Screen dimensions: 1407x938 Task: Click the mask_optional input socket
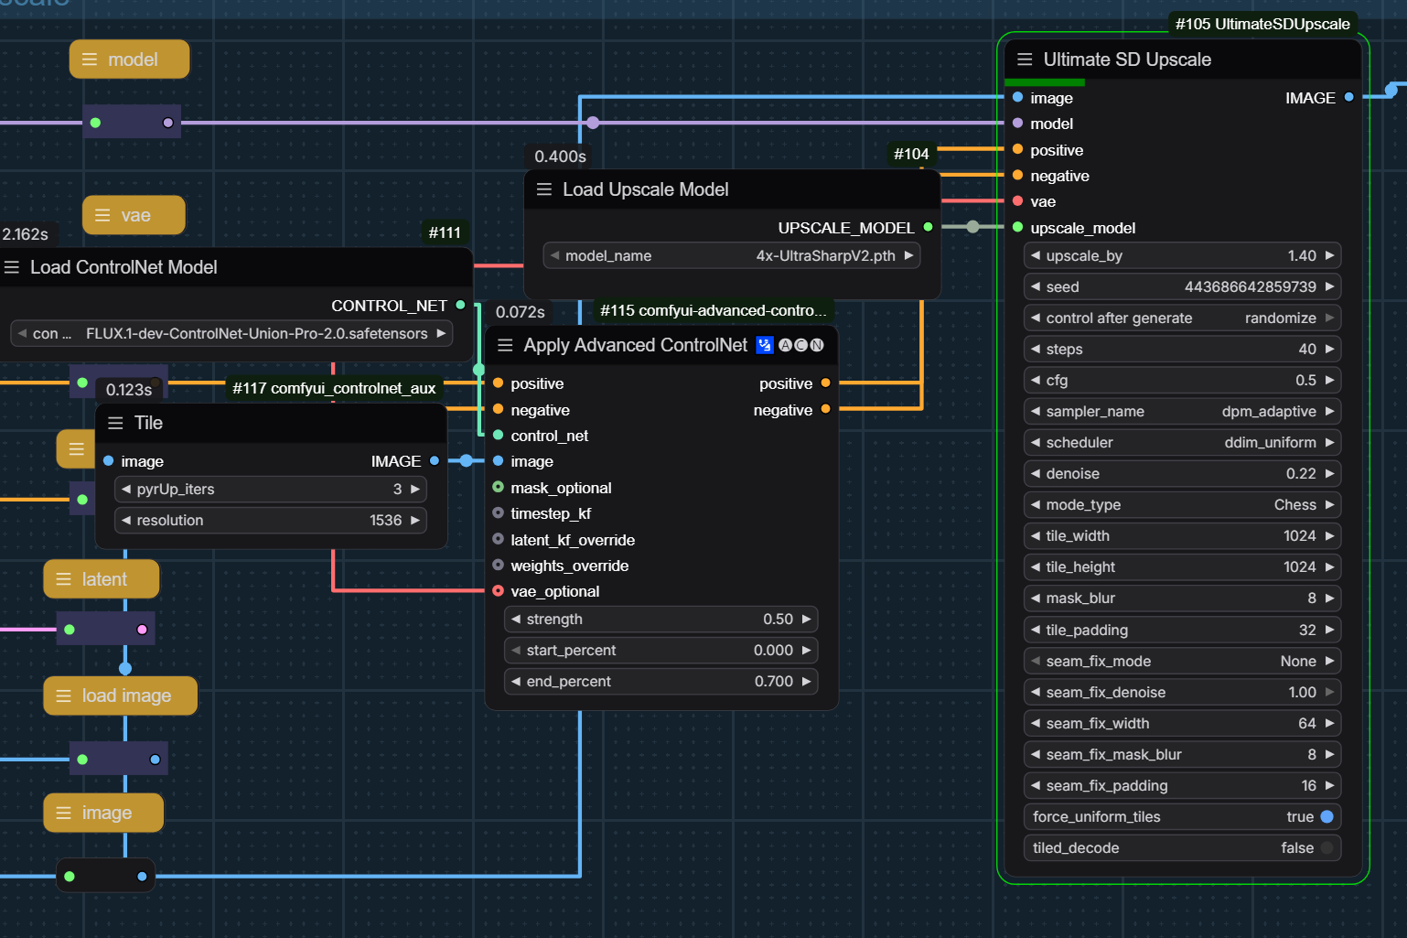tap(498, 488)
